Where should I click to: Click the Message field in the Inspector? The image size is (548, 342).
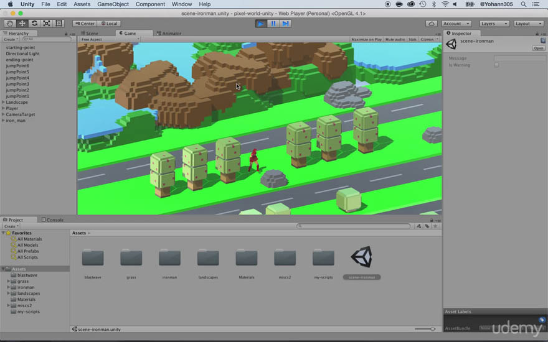point(520,58)
